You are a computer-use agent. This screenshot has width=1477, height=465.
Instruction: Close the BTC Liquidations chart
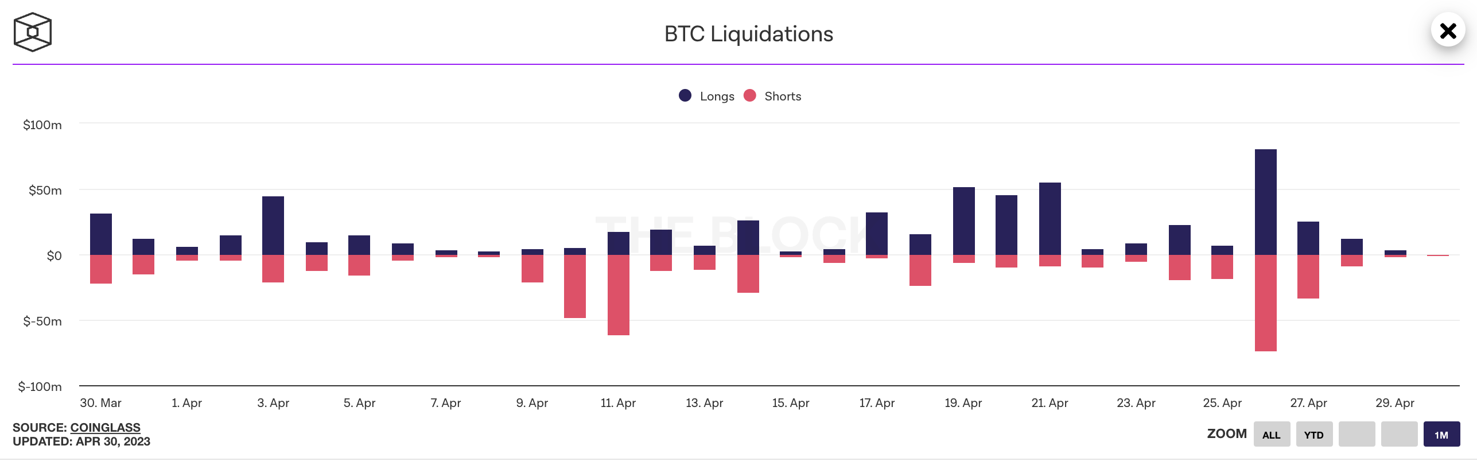tap(1448, 31)
